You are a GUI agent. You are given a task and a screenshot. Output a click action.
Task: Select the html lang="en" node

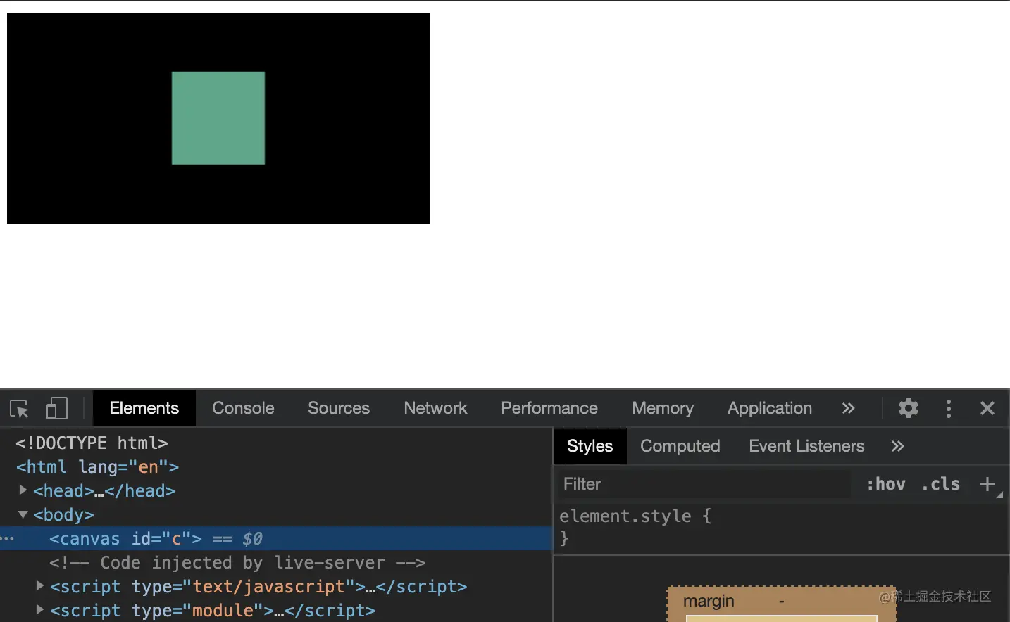(x=97, y=467)
